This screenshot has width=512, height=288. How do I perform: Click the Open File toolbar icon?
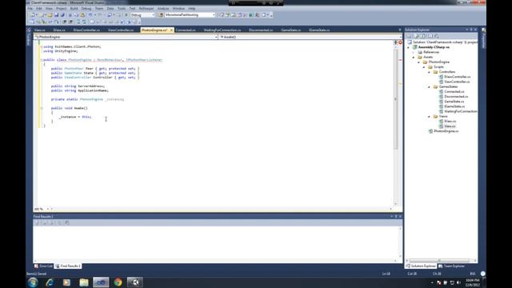[50, 15]
